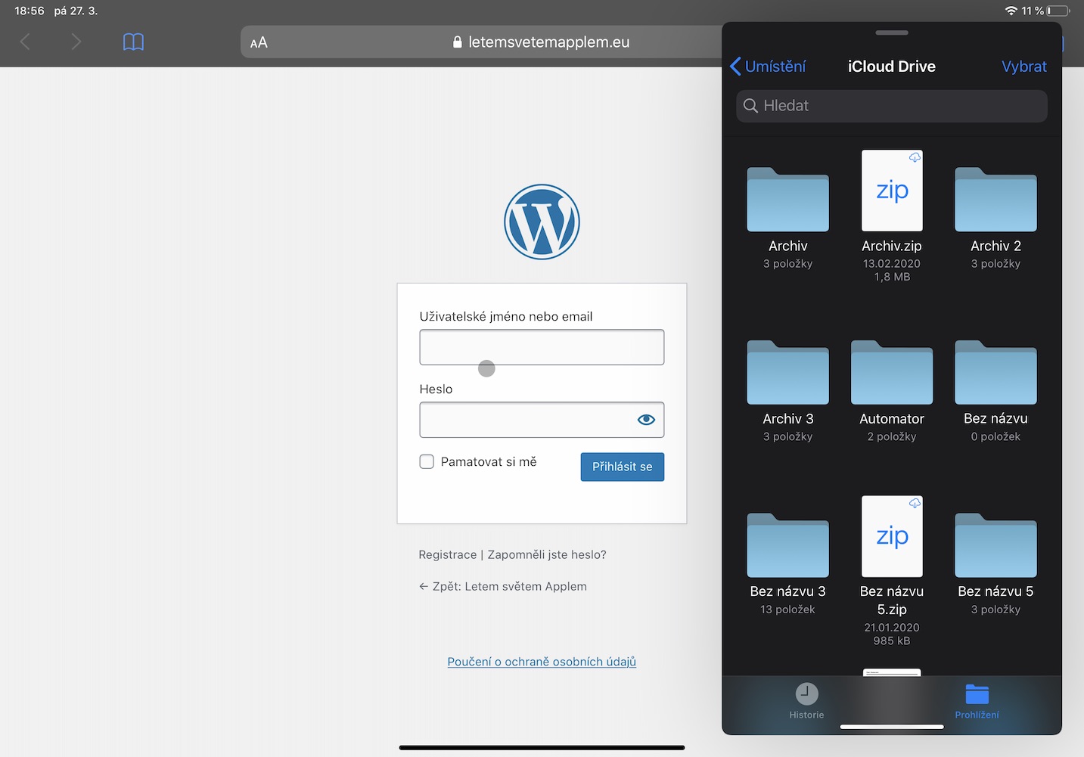1084x757 pixels.
Task: Tap the Files panel top grabber handle
Action: [892, 33]
